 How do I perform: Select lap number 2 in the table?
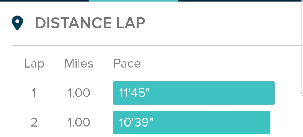click(34, 122)
